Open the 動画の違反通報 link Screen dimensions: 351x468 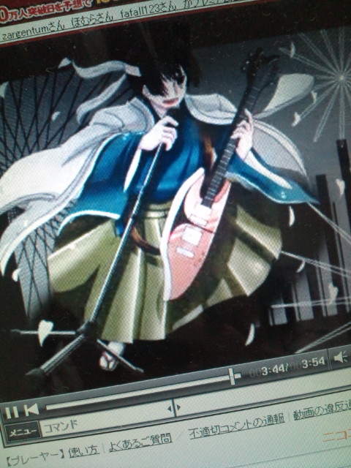tap(322, 411)
